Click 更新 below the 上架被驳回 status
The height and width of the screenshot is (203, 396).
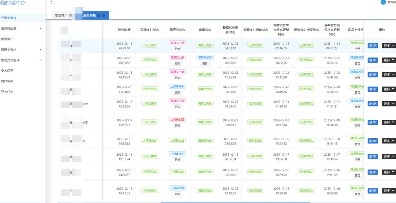point(177,126)
